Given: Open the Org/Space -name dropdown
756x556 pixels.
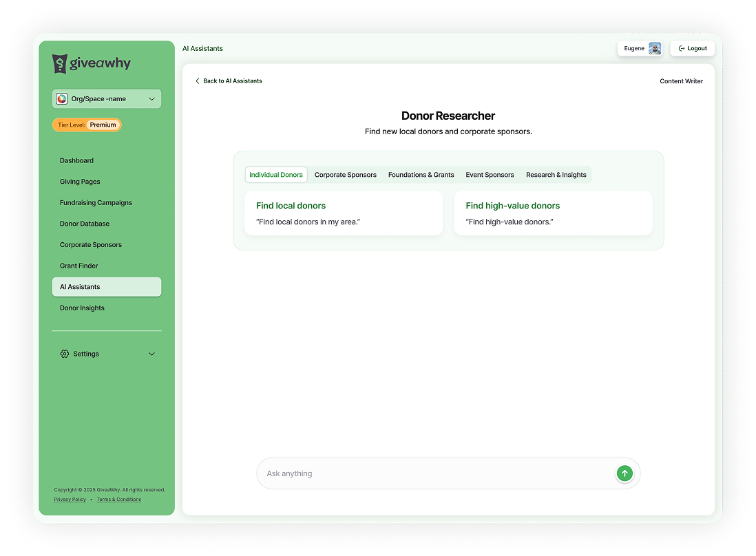Looking at the screenshot, I should coord(106,98).
